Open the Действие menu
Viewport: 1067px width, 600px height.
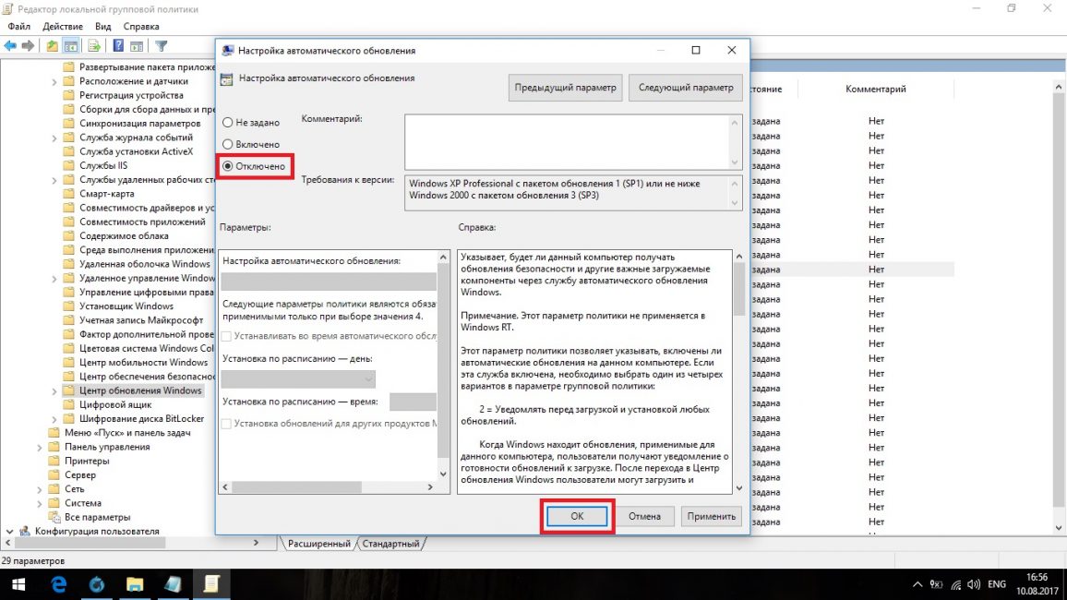coord(63,27)
